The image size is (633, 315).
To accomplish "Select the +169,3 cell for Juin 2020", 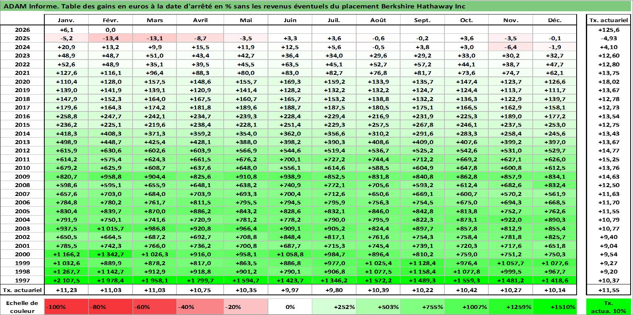I will [x=290, y=82].
